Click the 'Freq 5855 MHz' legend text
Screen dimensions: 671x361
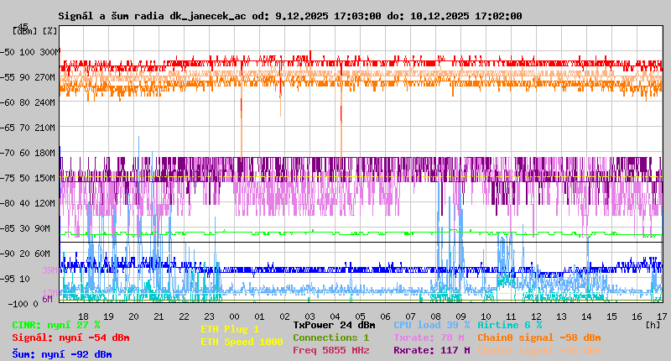[x=330, y=350]
